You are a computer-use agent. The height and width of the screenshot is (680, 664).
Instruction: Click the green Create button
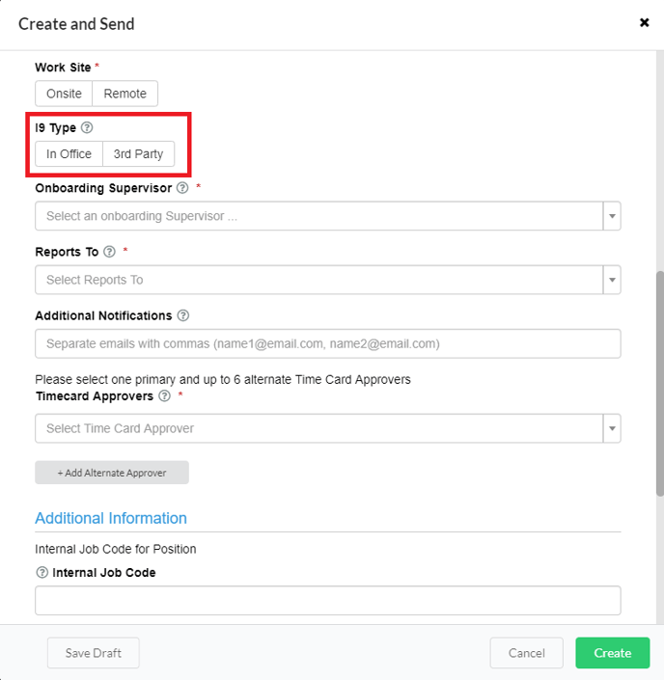(612, 653)
